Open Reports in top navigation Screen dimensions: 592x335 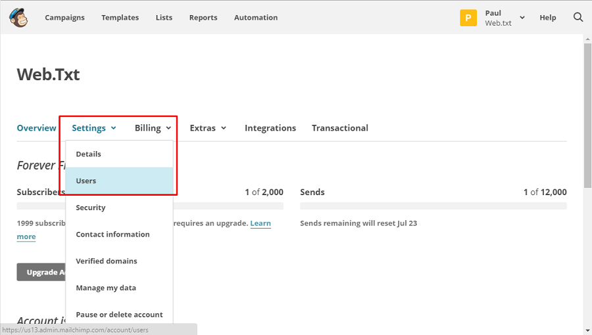(x=203, y=17)
